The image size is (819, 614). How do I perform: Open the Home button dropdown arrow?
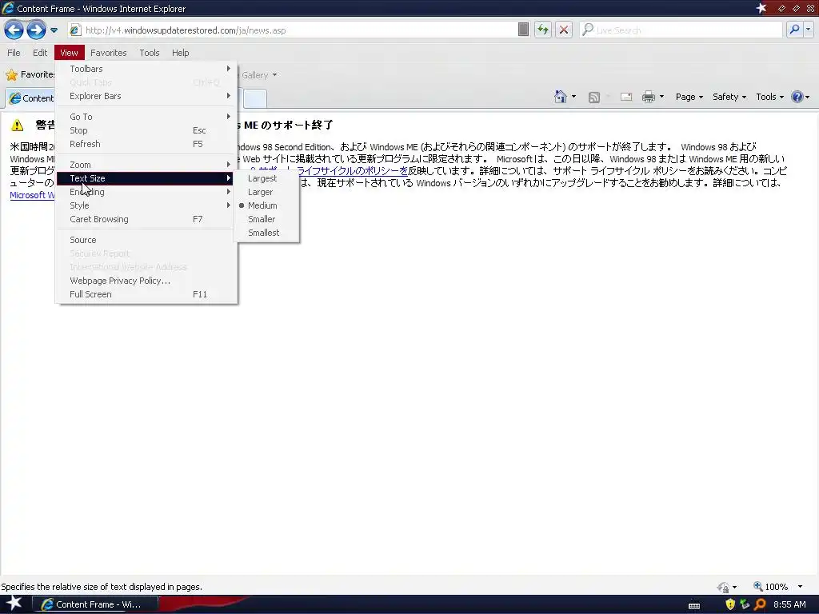point(573,97)
